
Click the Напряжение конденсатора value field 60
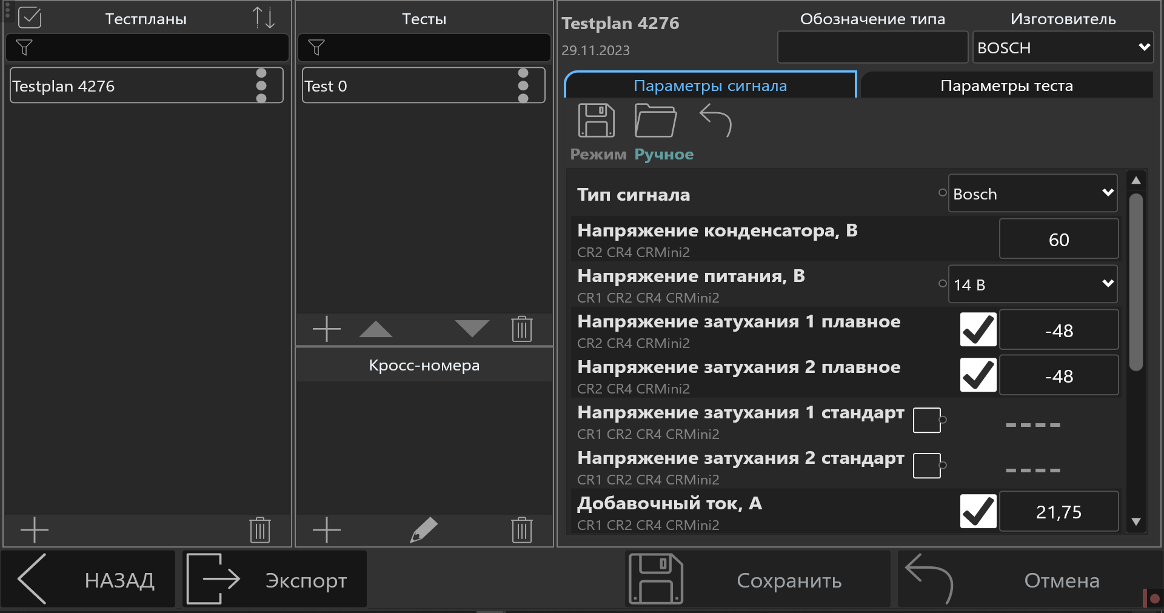[1059, 239]
